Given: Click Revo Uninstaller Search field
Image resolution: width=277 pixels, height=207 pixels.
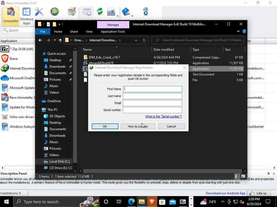Looking at the screenshot, I should coord(19,30).
